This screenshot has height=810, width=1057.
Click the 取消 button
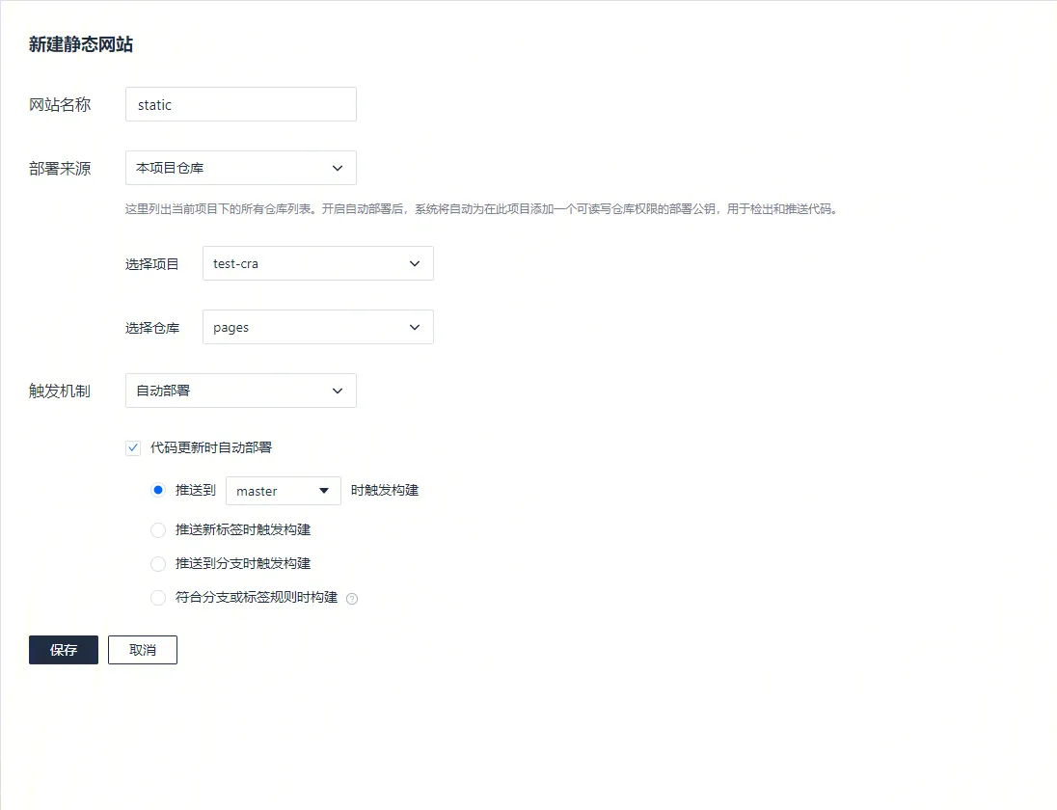(143, 650)
